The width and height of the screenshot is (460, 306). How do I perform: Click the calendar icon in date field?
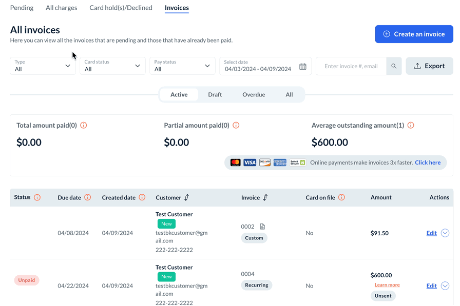click(x=303, y=66)
